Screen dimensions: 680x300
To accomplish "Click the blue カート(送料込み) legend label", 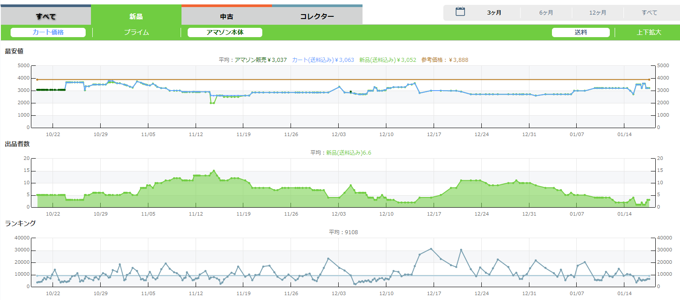I will (323, 60).
